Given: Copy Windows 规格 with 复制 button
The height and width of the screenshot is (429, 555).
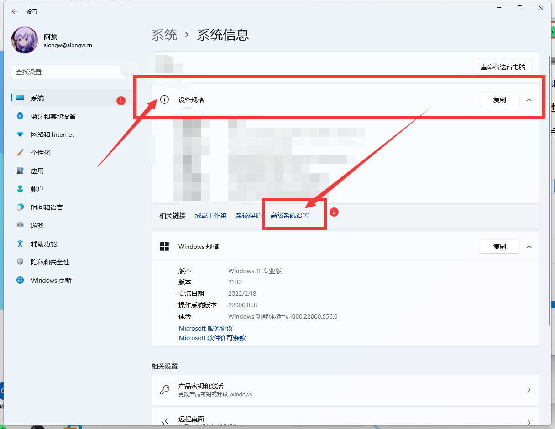Looking at the screenshot, I should tap(499, 247).
